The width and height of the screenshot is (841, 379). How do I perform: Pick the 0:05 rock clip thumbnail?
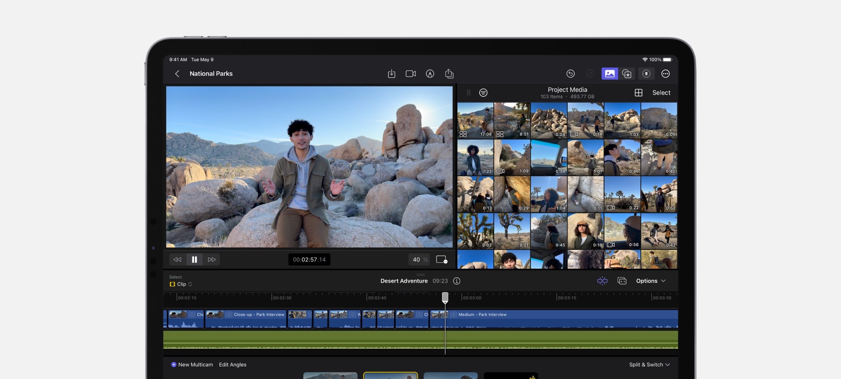click(x=659, y=120)
